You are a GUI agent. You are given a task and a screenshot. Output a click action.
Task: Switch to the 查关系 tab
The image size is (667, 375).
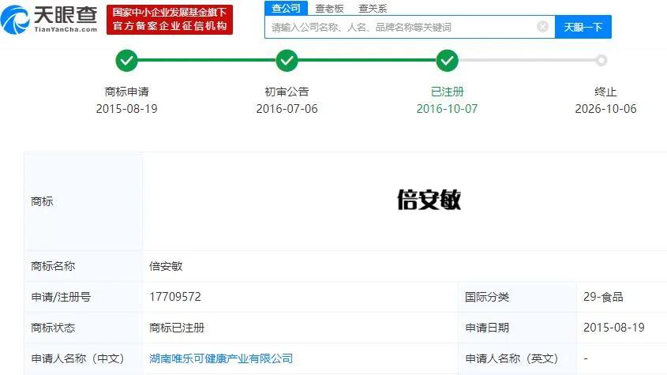(373, 8)
